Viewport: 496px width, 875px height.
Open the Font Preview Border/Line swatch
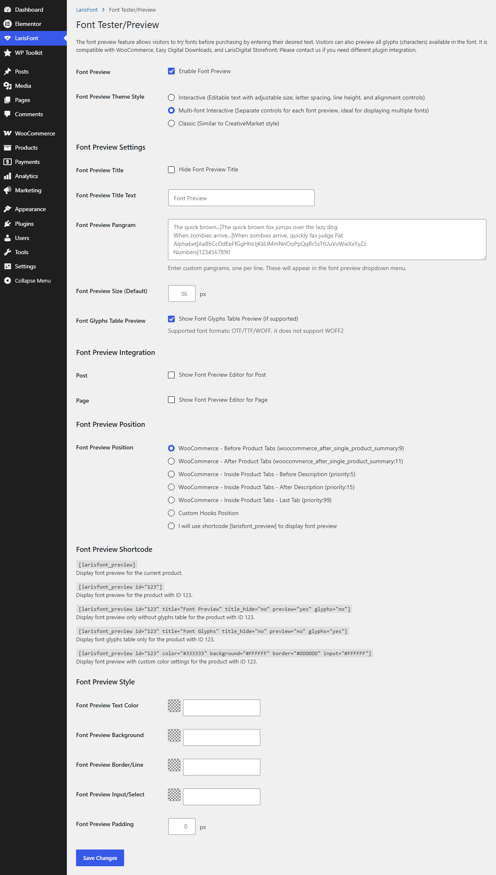pyautogui.click(x=174, y=765)
